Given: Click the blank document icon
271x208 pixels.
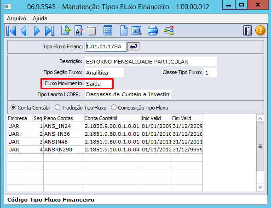Looking at the screenshot, I should pyautogui.click(x=124, y=31).
